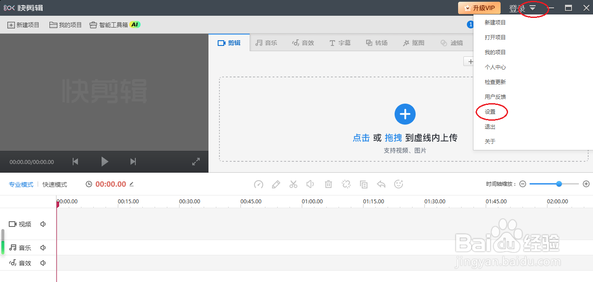Viewport: 593px width, 282px height.
Task: Click the 拖拽 link text
Action: coord(393,138)
